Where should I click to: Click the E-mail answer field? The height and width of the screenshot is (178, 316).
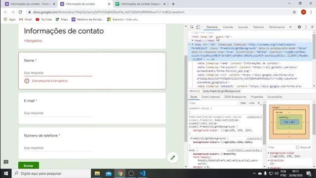click(x=58, y=113)
